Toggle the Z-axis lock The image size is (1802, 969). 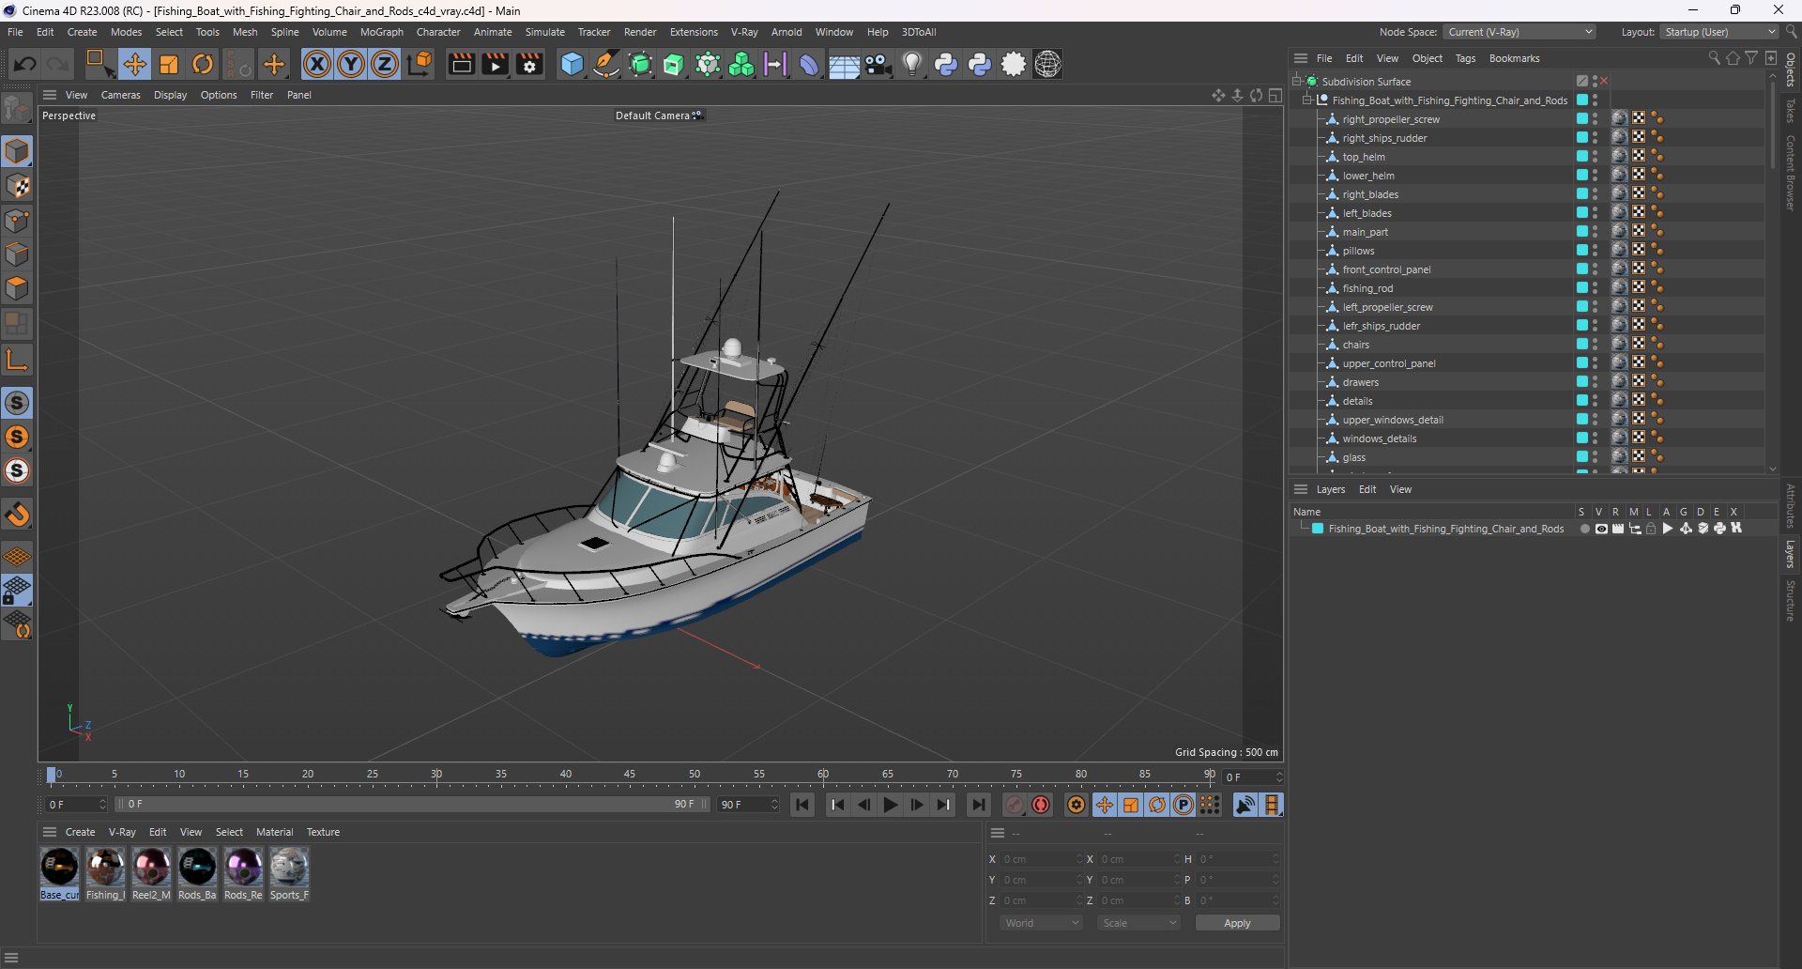(x=385, y=65)
